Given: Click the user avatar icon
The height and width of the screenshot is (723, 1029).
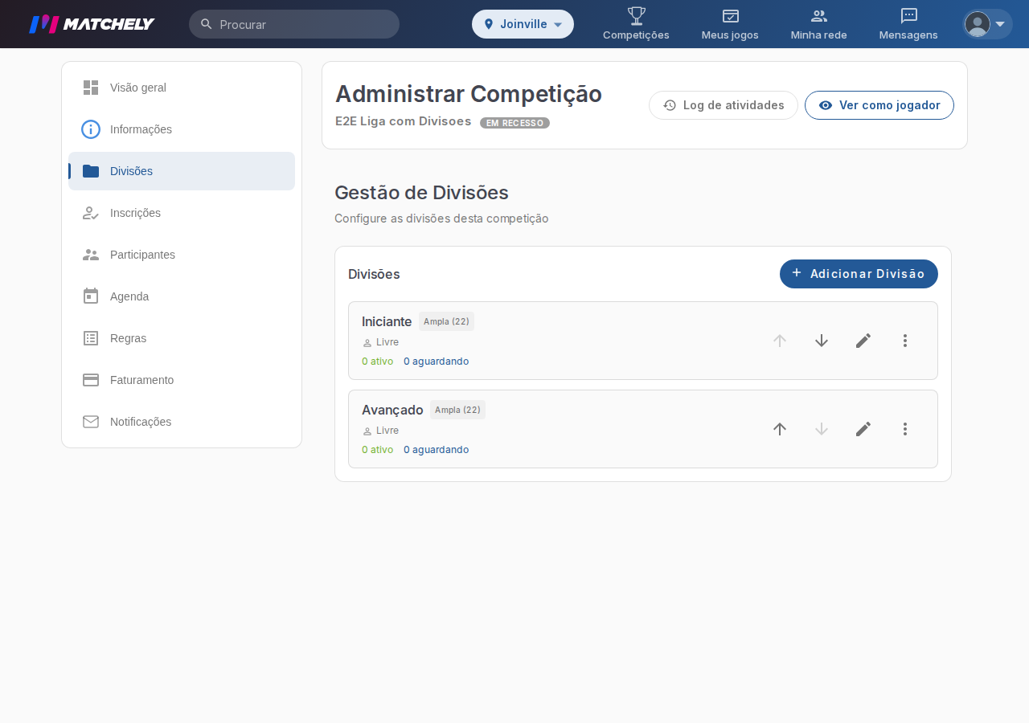Looking at the screenshot, I should (978, 24).
